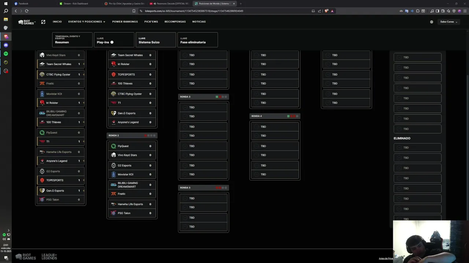Open the Inicio menu item
The image size is (469, 263).
point(57,22)
